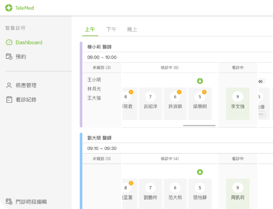Open 預約 via its calendar icon
Screen dimensions: 273x209
click(x=9, y=57)
